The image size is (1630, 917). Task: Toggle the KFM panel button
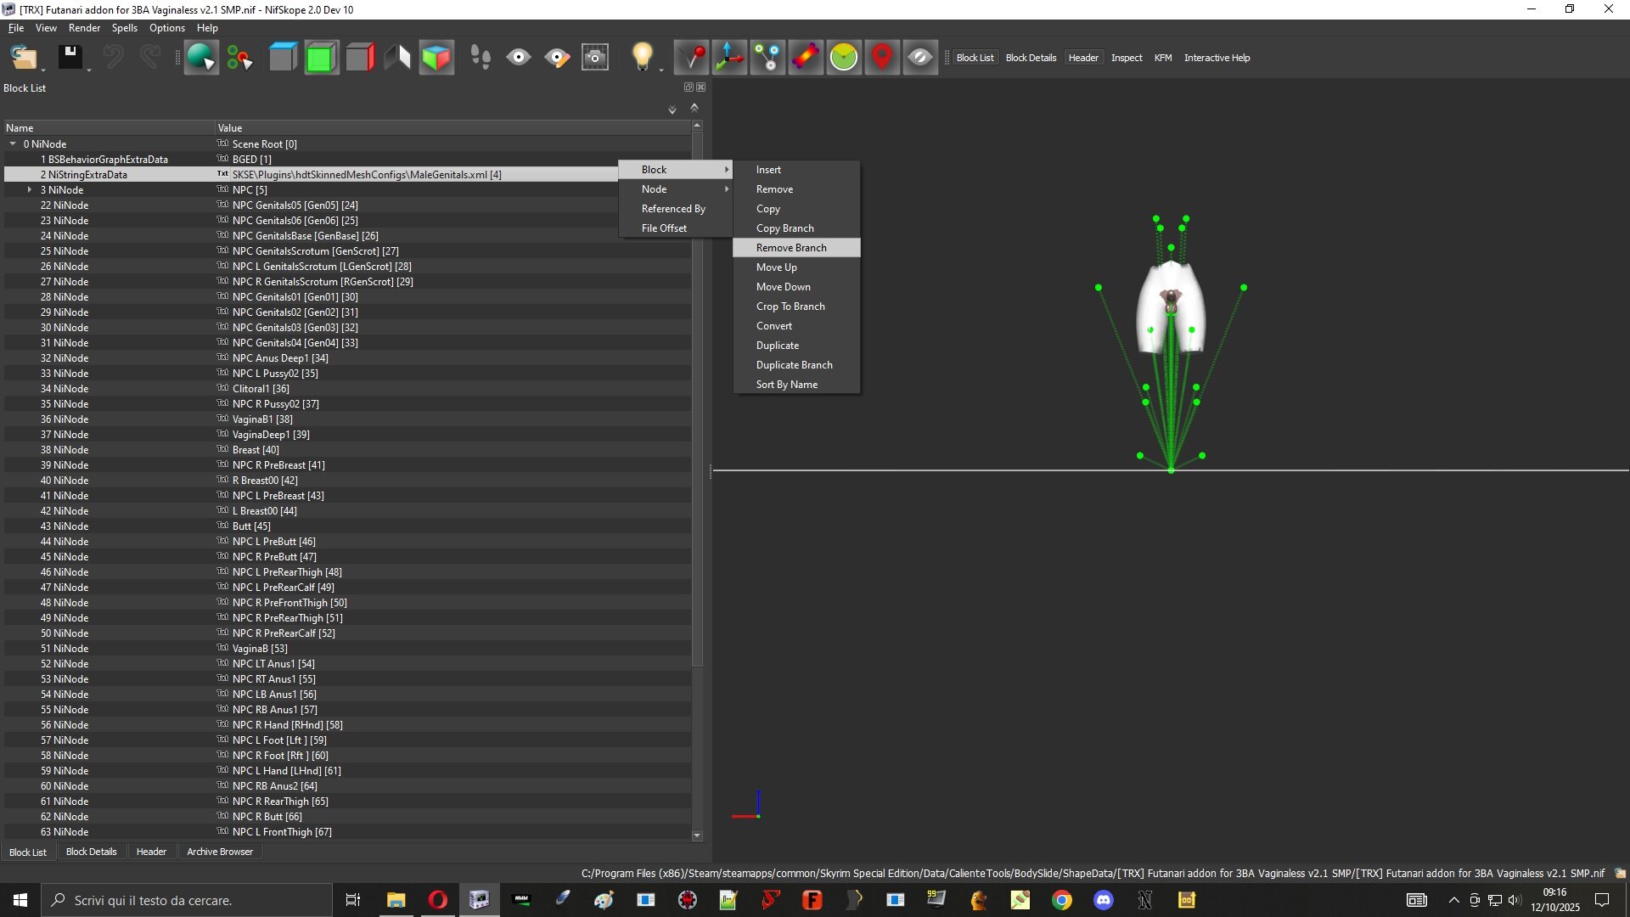[1163, 58]
